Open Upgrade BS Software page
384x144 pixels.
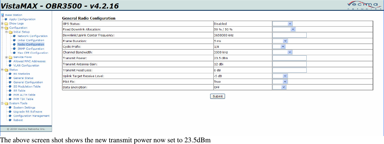28,112
